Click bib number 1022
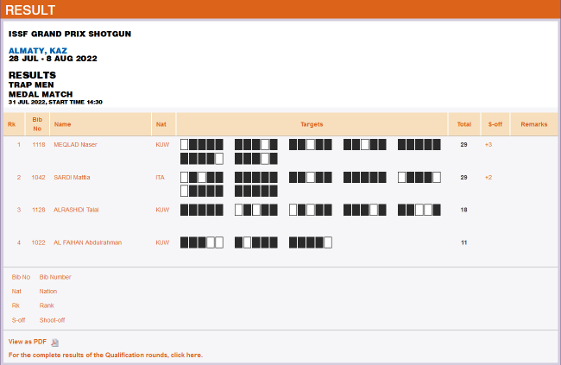This screenshot has height=365, width=561. [38, 242]
